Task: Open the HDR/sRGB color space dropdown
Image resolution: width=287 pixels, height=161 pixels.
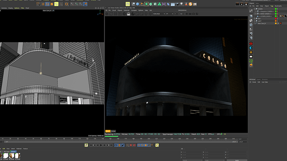Action: click(x=159, y=14)
